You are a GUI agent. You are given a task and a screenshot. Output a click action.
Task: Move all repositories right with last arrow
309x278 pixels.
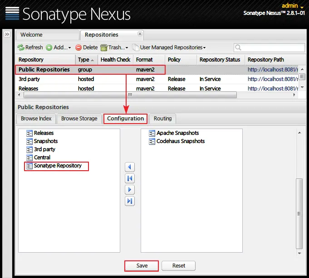130,201
